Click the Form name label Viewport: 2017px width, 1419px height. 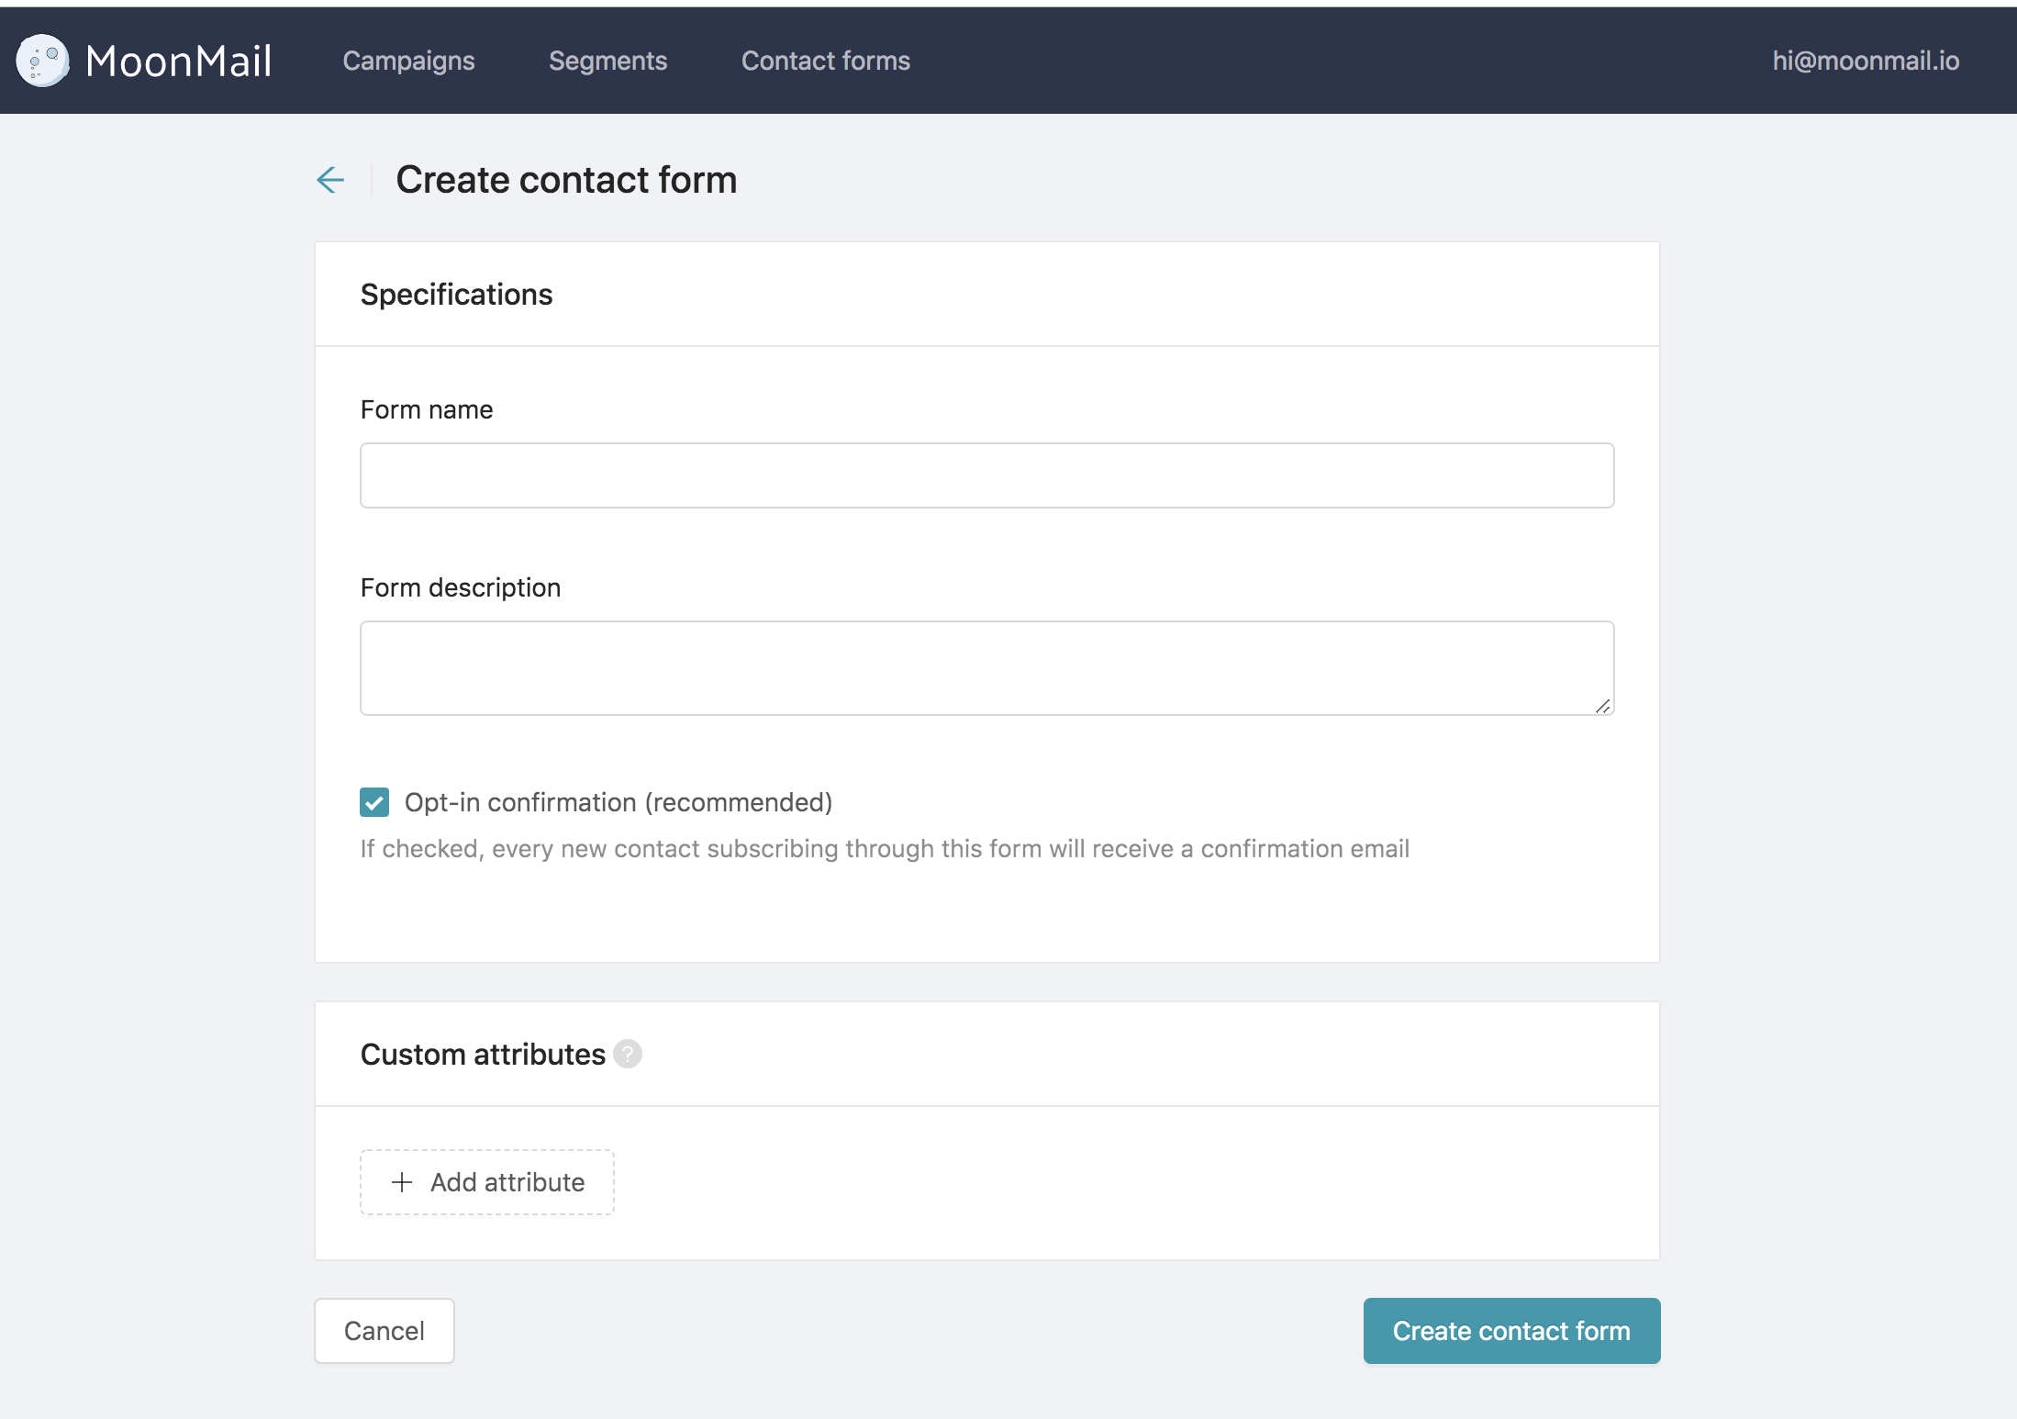[x=426, y=409]
